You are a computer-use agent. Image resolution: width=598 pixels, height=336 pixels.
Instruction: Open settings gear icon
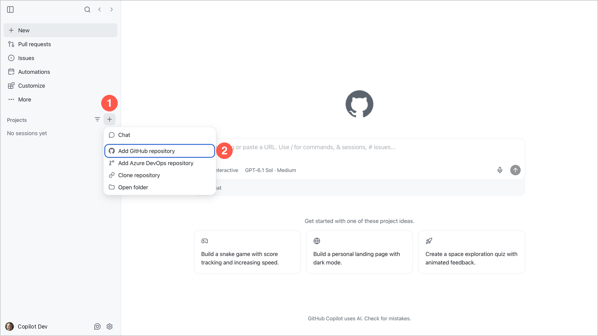[x=109, y=326]
